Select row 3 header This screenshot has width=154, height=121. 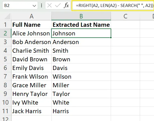click(x=6, y=42)
